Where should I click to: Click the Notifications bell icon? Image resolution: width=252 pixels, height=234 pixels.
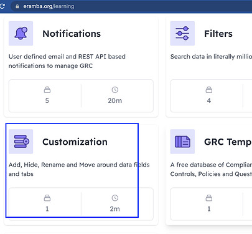coord(21,33)
